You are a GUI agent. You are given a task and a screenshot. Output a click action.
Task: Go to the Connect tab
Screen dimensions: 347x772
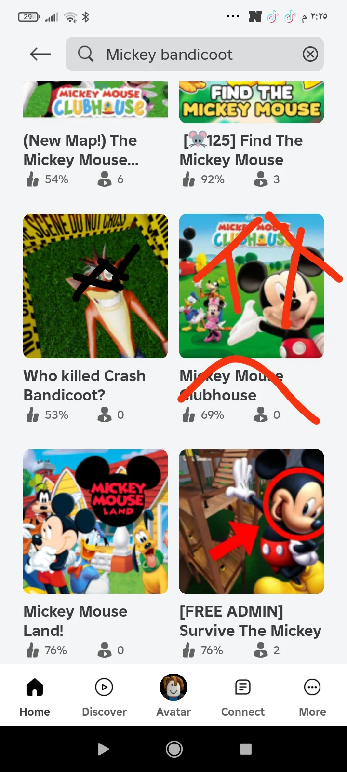pyautogui.click(x=243, y=695)
